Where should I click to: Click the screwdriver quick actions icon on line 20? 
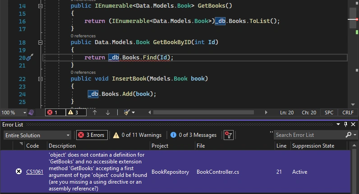[x=30, y=57]
